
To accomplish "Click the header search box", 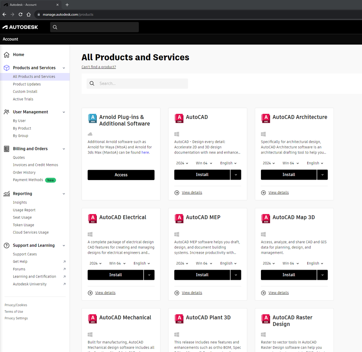I will [x=95, y=27].
